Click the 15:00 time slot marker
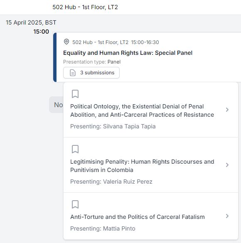 pos(41,32)
